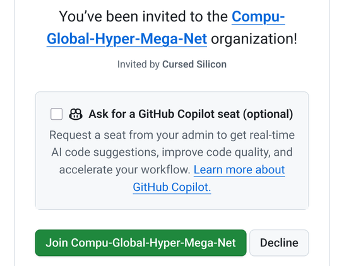This screenshot has height=266, width=344.
Task: Click the GitHub Copilot icon
Action: 76,114
